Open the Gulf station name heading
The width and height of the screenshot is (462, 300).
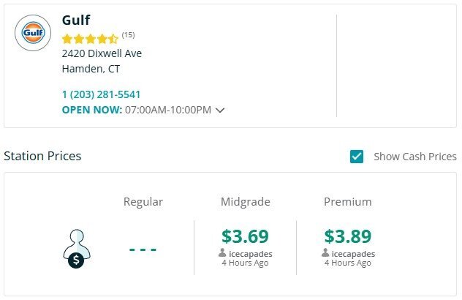coord(76,20)
